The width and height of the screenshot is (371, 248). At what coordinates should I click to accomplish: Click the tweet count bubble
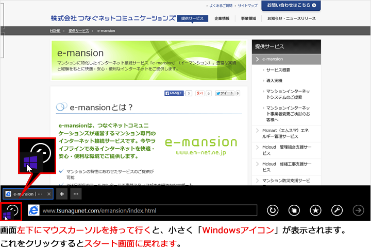coord(238,93)
